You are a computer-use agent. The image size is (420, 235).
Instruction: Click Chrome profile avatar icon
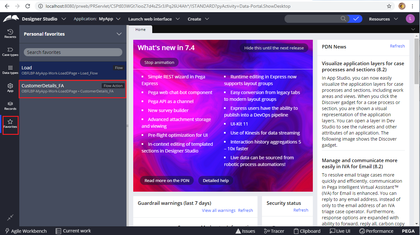[402, 6]
